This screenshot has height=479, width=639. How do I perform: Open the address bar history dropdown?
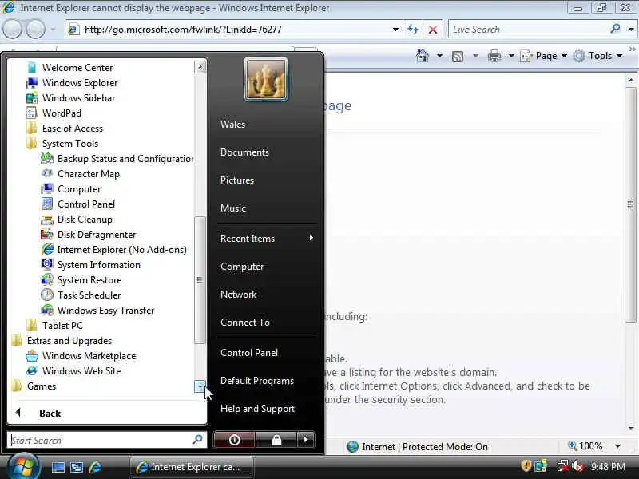[395, 30]
